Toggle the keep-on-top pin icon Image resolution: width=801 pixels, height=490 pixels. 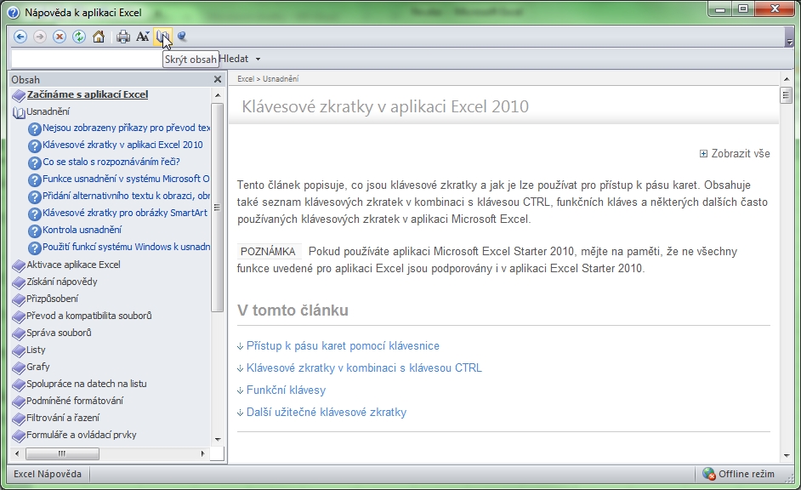pyautogui.click(x=182, y=37)
